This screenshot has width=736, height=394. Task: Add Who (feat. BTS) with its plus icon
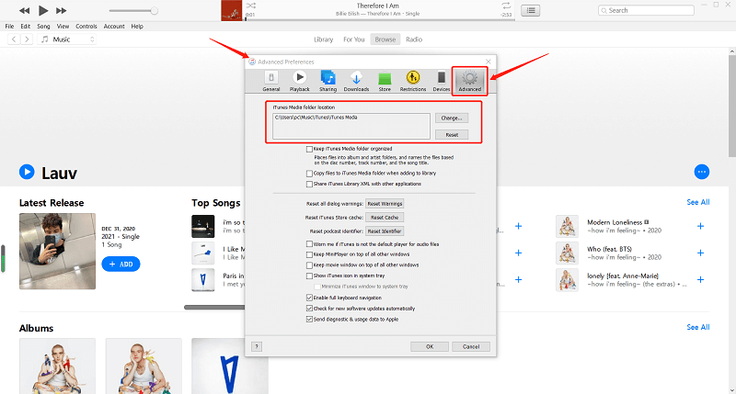coord(700,253)
